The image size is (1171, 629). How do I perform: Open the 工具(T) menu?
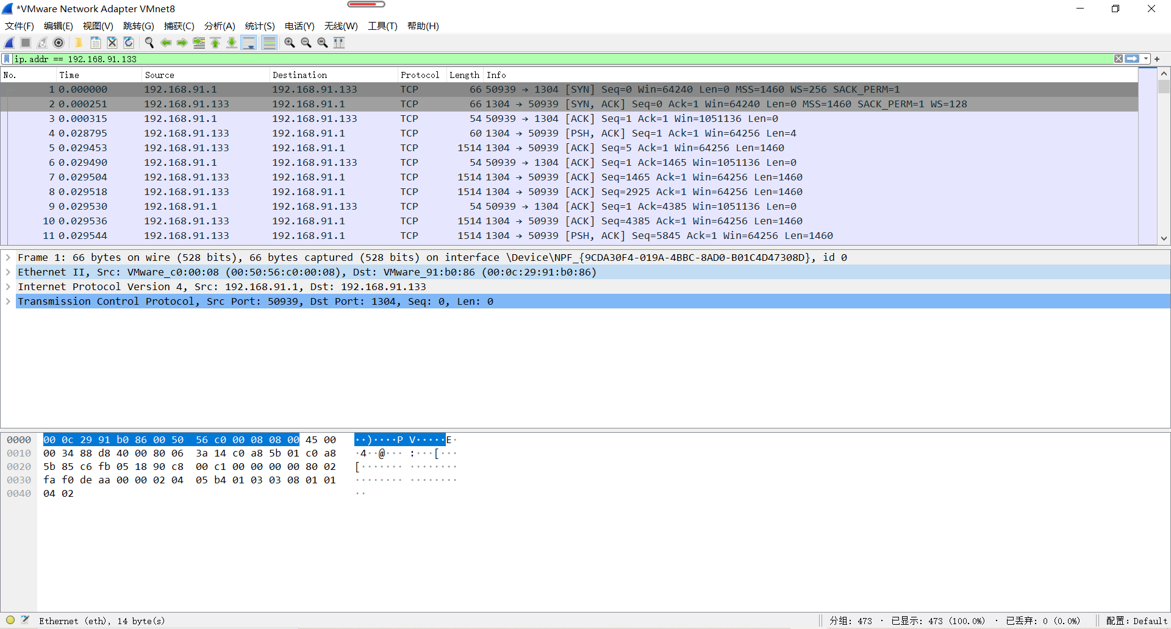[382, 26]
